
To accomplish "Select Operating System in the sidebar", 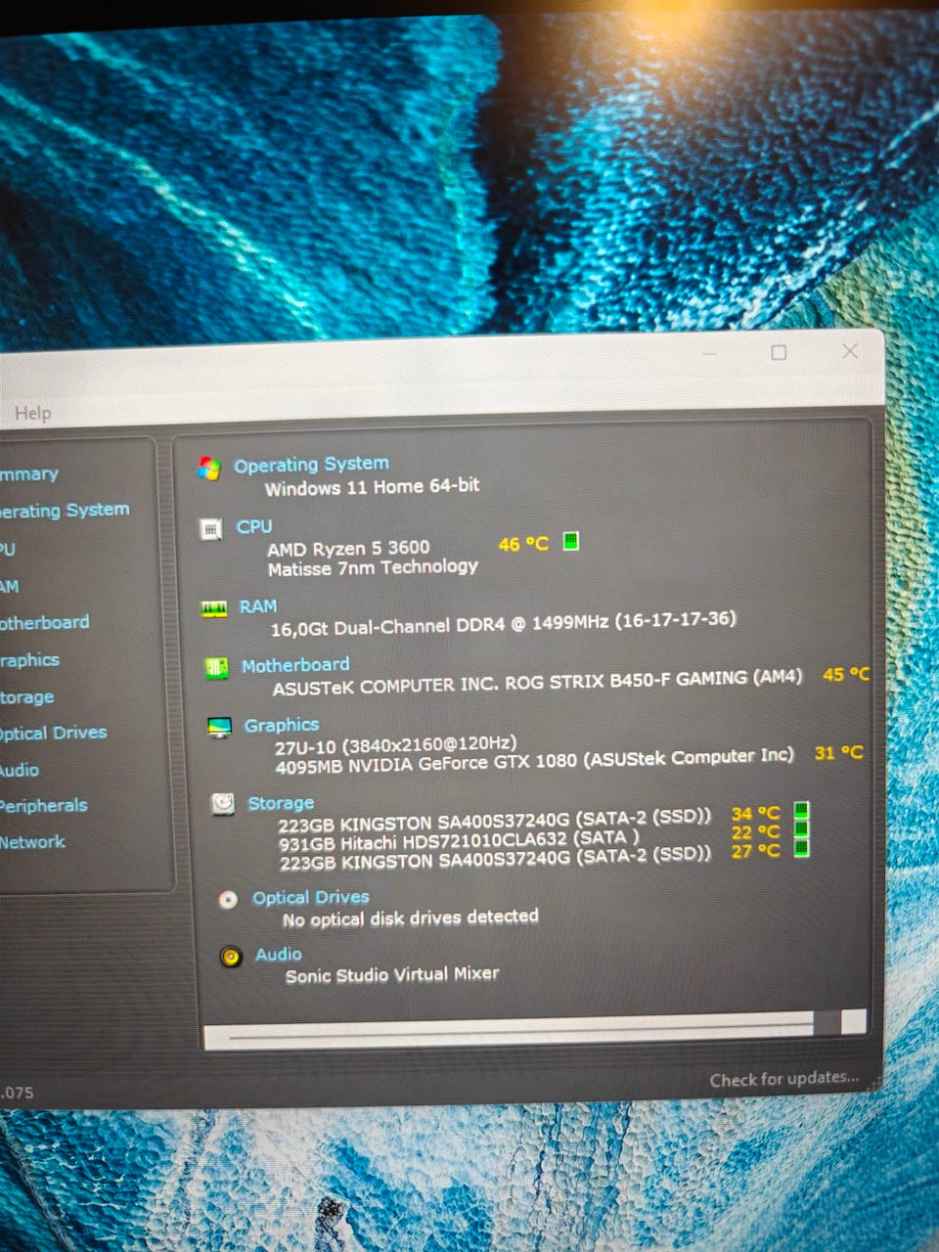I will 65,511.
